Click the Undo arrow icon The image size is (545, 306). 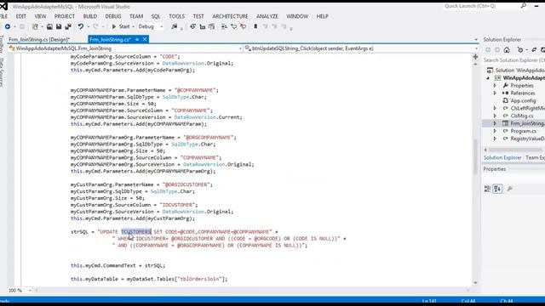[81, 26]
